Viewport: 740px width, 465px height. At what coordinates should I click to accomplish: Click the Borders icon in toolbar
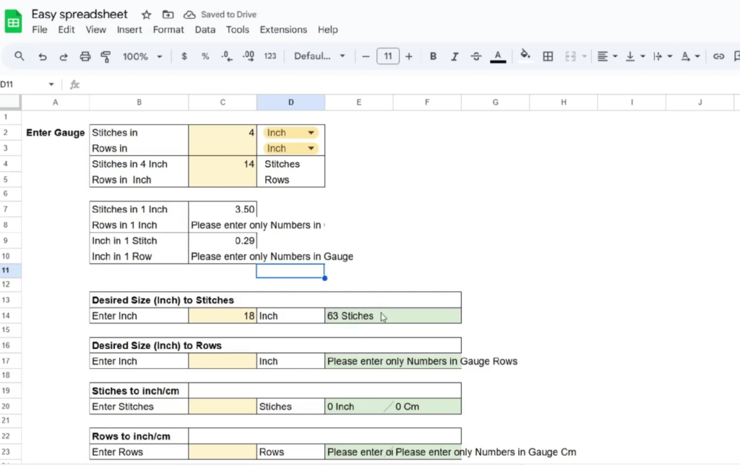tap(548, 56)
